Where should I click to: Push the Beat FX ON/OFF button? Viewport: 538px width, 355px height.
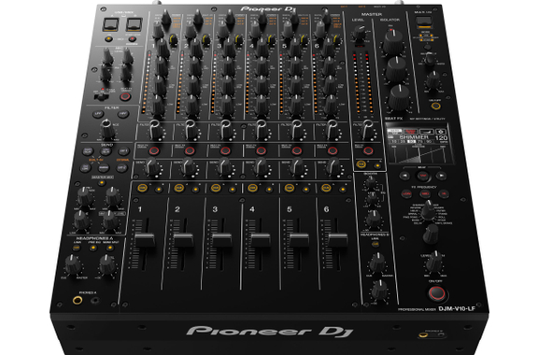(437, 294)
